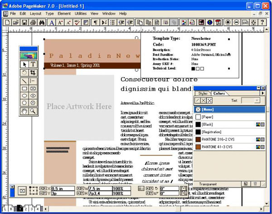Toggle horizontal flip in Control palette
Image resolution: width=272 pixels, height=214 pixels.
point(184,188)
